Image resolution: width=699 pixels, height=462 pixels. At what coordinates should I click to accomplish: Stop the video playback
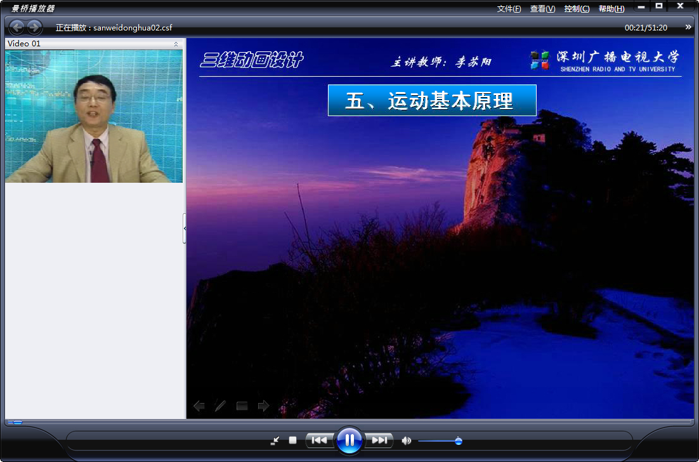pyautogui.click(x=292, y=440)
